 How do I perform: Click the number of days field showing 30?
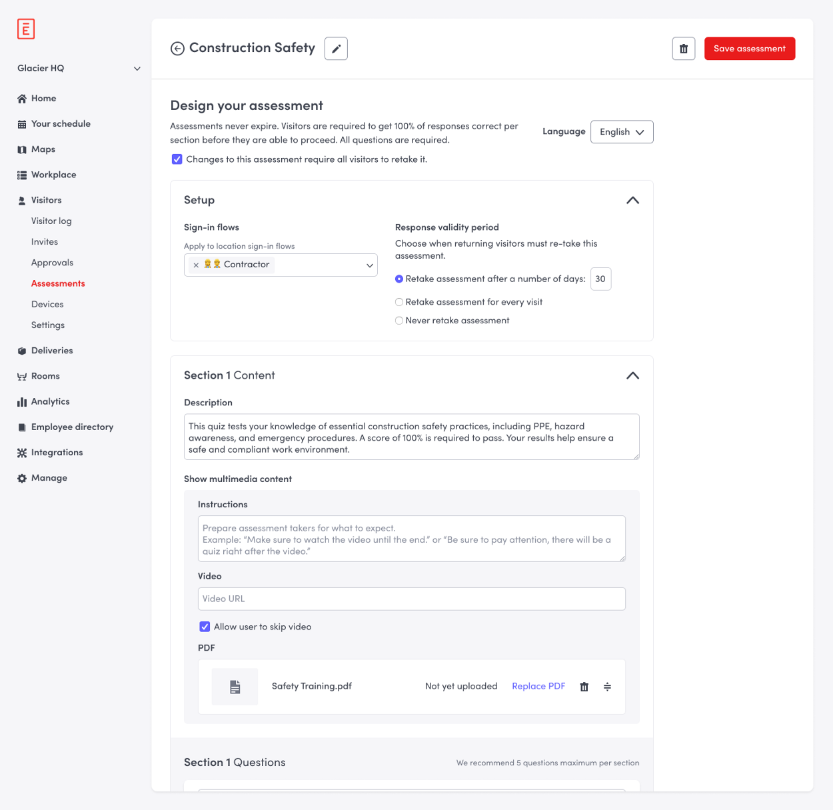pyautogui.click(x=600, y=279)
